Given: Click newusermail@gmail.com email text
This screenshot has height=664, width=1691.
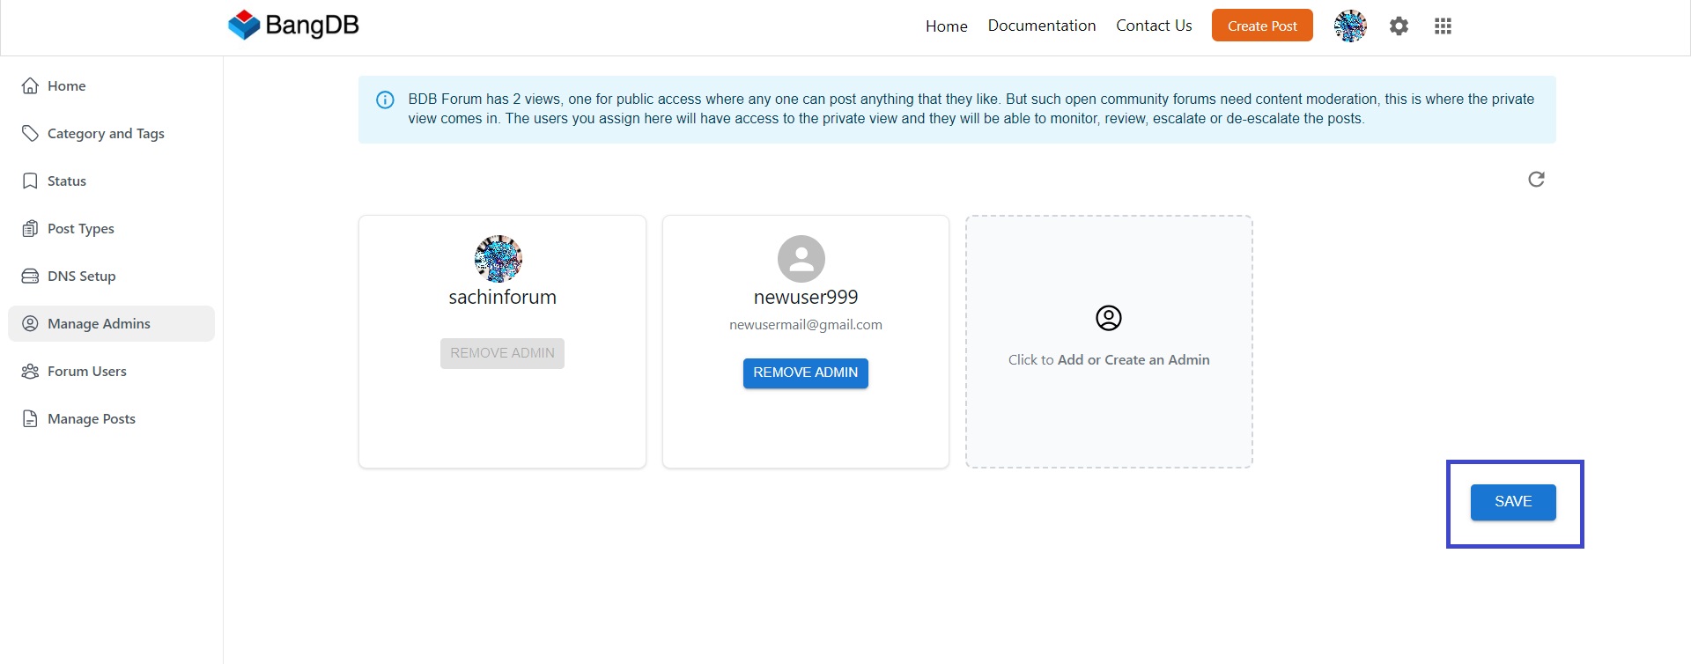Looking at the screenshot, I should [806, 325].
